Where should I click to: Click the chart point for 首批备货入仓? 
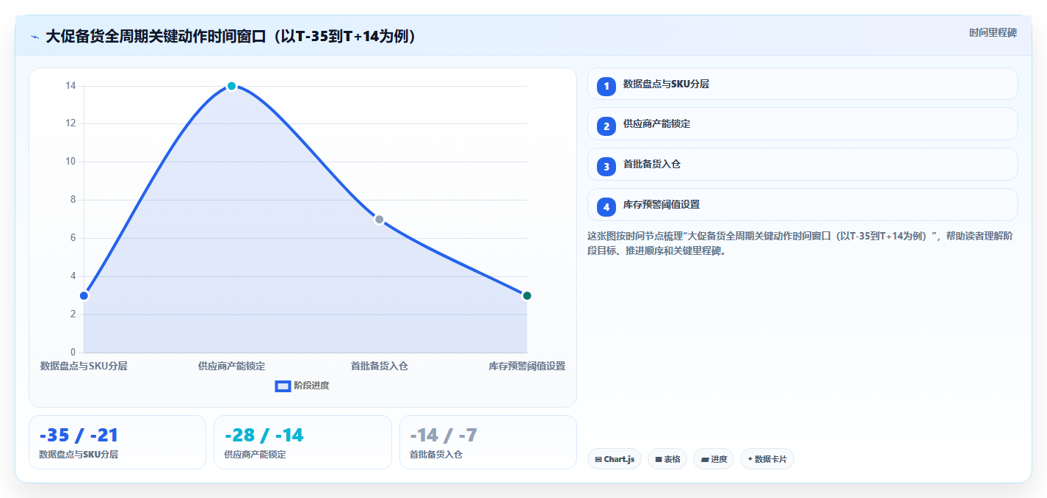coord(379,219)
